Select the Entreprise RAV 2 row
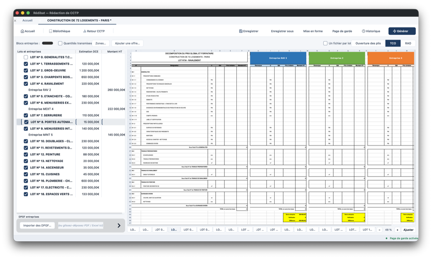Image resolution: width=432 pixels, height=259 pixels. click(71, 90)
